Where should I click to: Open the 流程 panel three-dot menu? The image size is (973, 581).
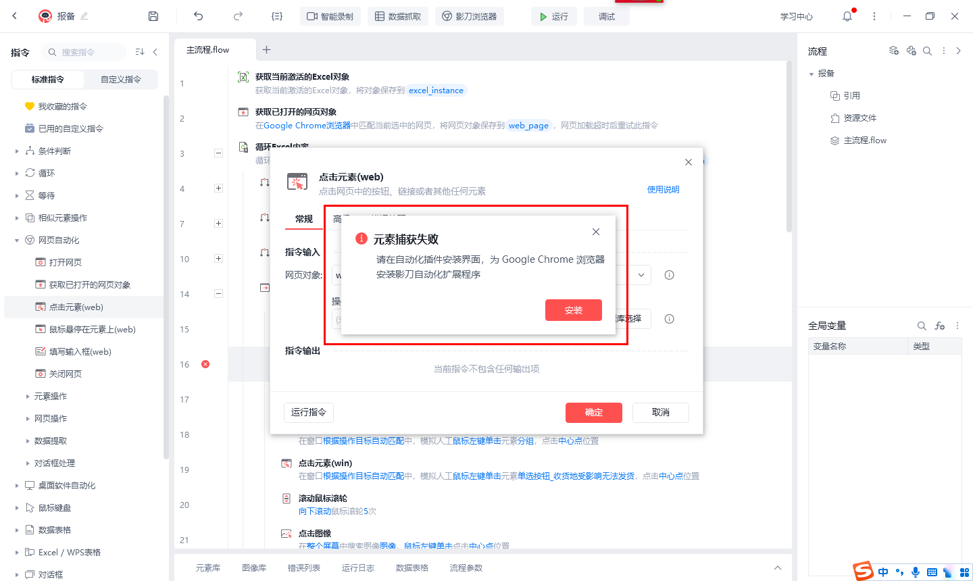pyautogui.click(x=944, y=51)
